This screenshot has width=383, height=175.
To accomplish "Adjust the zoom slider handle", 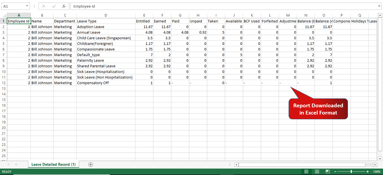I will pyautogui.click(x=351, y=172).
